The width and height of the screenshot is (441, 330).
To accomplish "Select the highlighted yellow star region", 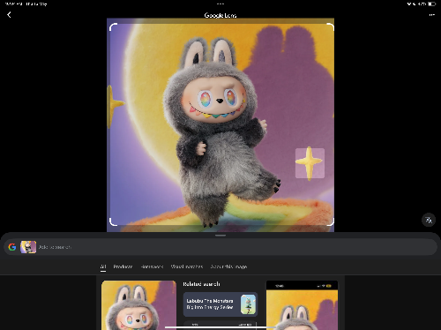I will pos(310,163).
